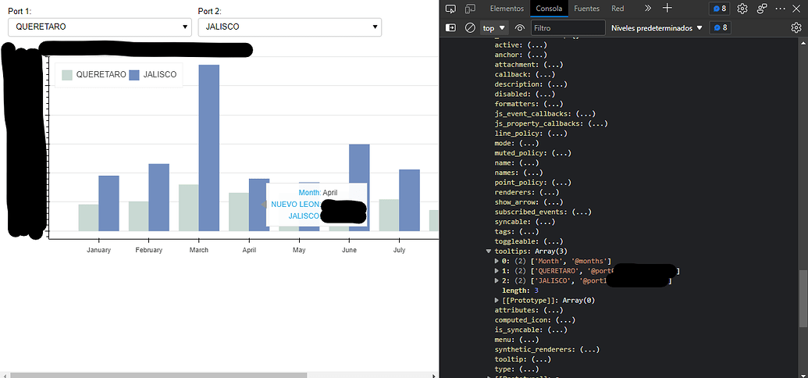Click the console vertical scrollbar thumb

click(x=804, y=298)
